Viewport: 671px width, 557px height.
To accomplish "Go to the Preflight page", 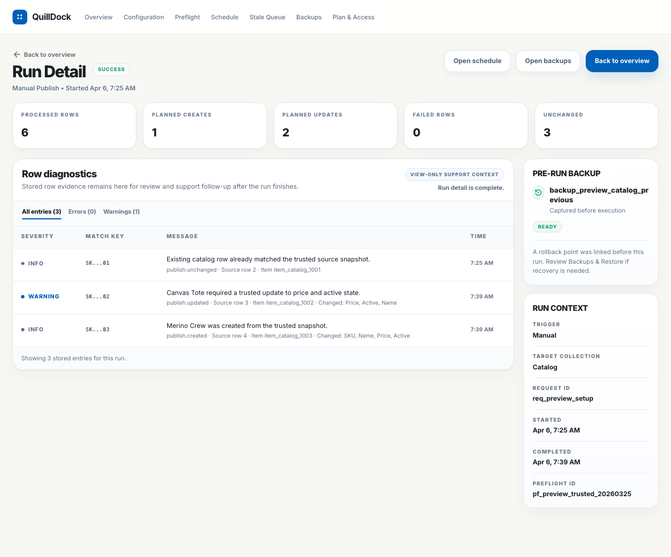I will 188,17.
